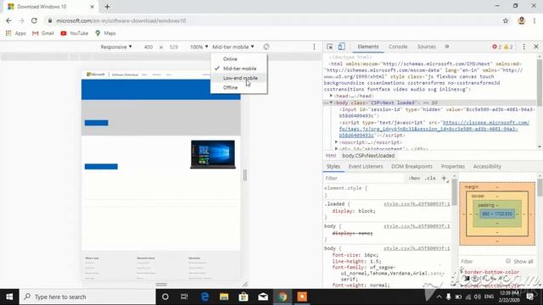The height and width of the screenshot is (305, 543).
Task: Open Mid-tier mobile throttle dropdown
Action: (x=233, y=47)
